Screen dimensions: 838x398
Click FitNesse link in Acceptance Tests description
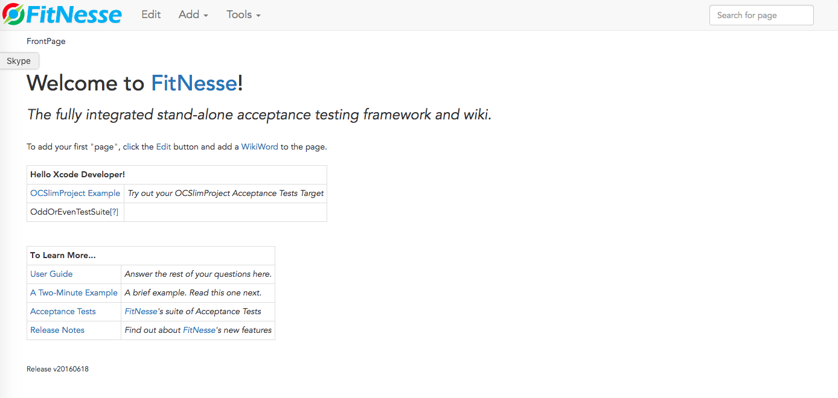(141, 311)
